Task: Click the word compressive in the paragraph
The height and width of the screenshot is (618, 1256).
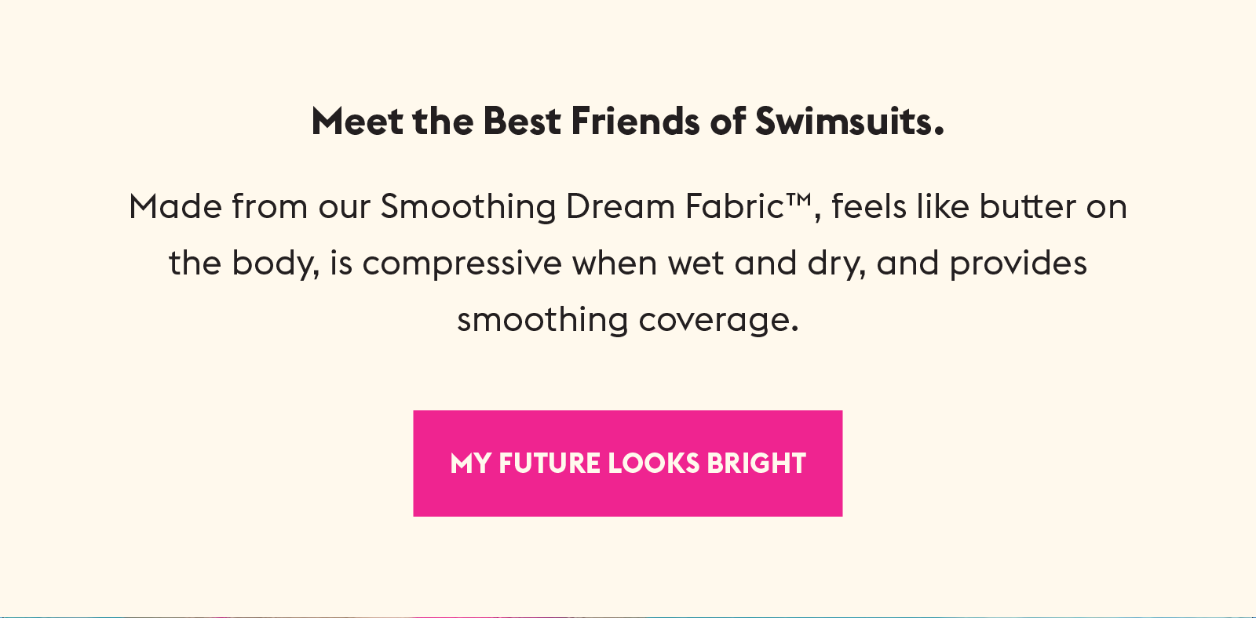Action: pos(462,264)
